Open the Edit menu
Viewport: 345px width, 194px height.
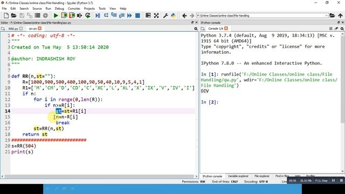pyautogui.click(x=13, y=9)
